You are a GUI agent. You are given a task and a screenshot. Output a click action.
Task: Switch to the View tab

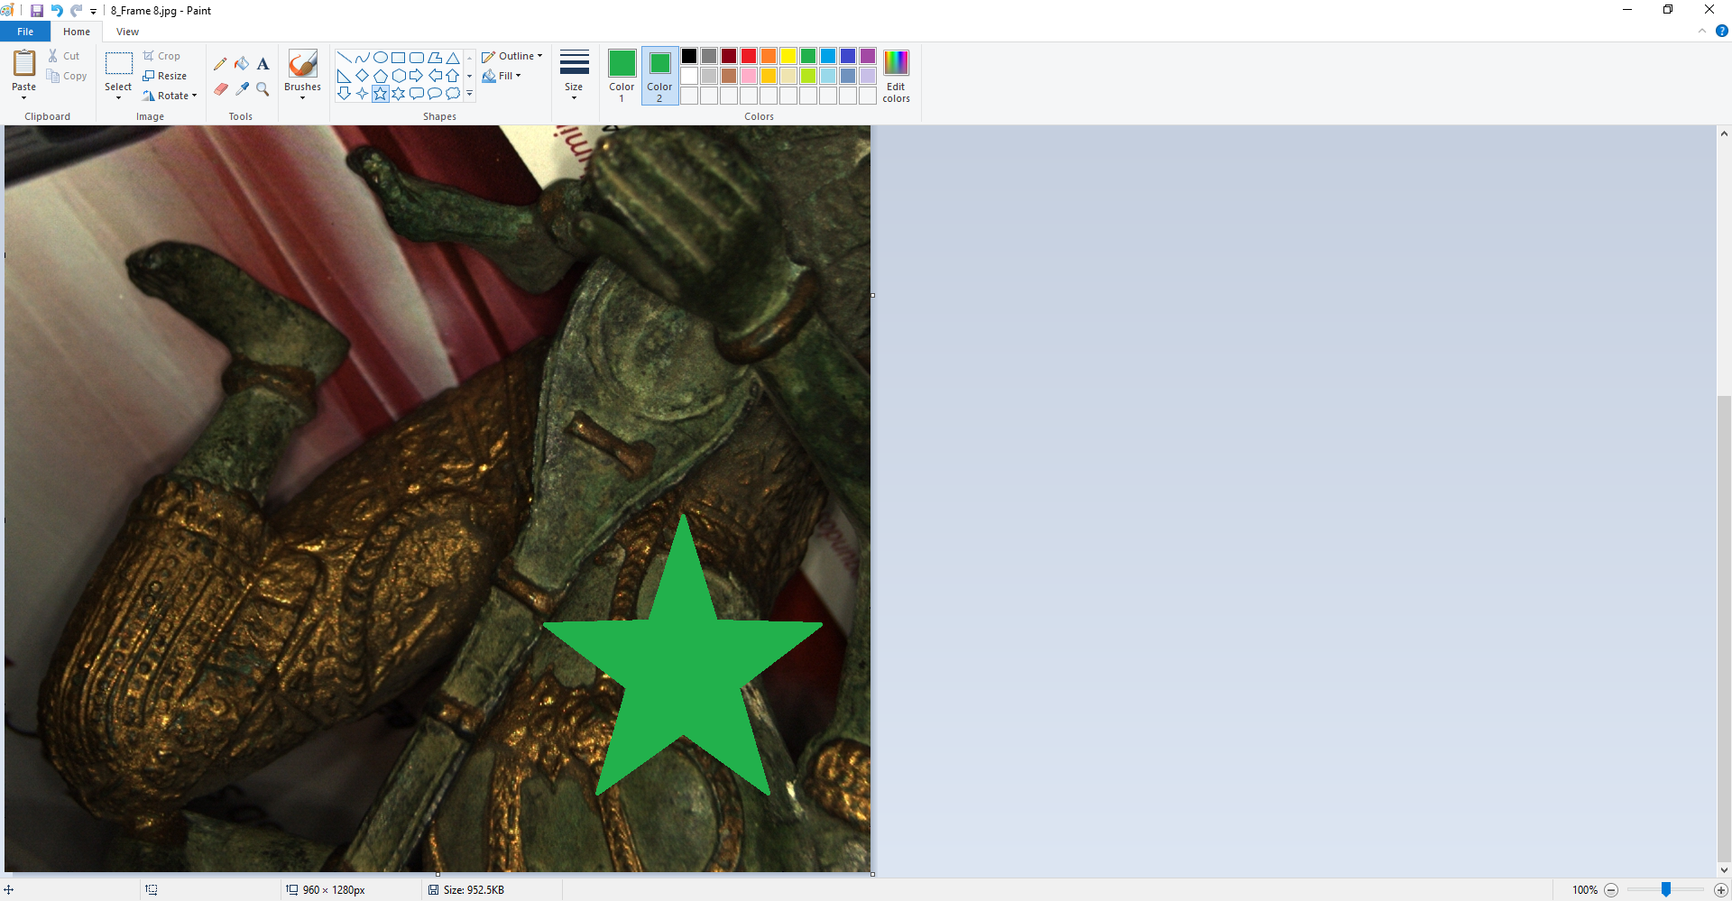[127, 32]
